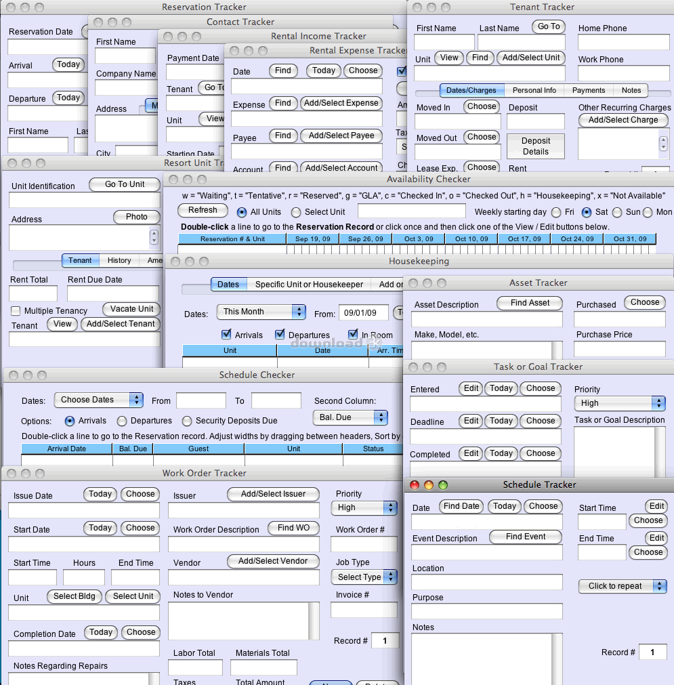Image resolution: width=674 pixels, height=685 pixels.
Task: Open the Click to repeat dropdown
Action: (x=622, y=586)
